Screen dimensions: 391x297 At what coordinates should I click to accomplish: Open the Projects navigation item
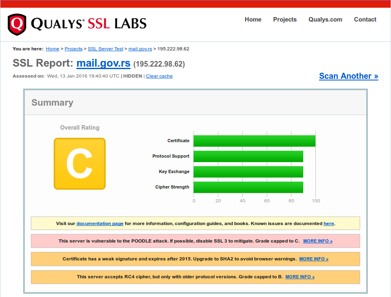[x=285, y=20]
